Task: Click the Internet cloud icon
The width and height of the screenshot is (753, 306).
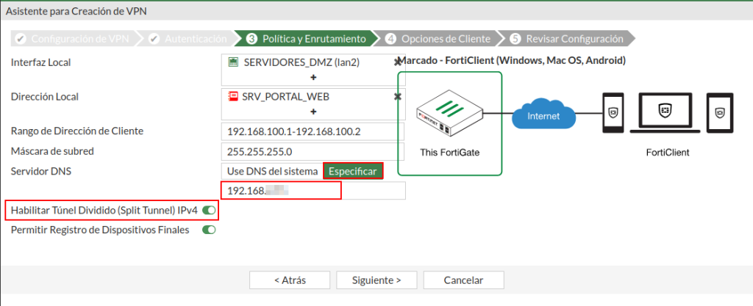Action: [x=543, y=115]
